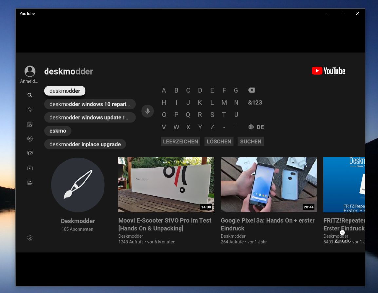Open the Google Pixel 3a video thumbnail
Viewport: 378px width, 293px height.
(269, 185)
